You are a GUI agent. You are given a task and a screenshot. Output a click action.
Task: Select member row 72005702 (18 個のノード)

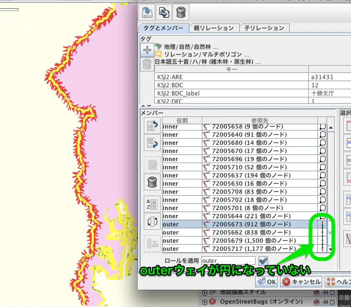245,200
